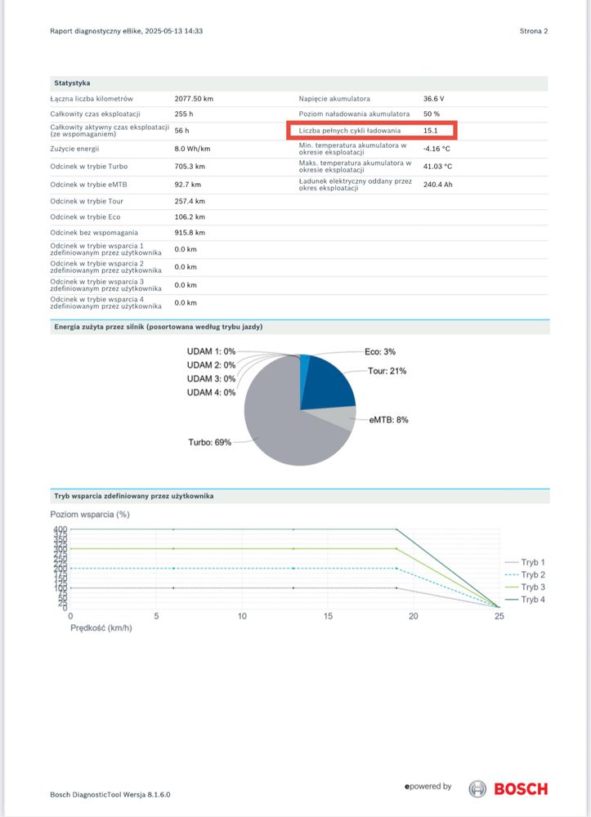Select the value '56 h'

[182, 131]
